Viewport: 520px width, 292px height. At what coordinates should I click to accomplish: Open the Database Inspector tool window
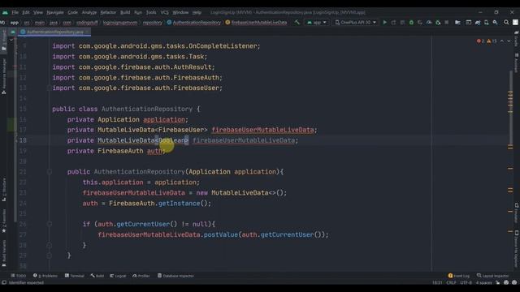coord(175,276)
